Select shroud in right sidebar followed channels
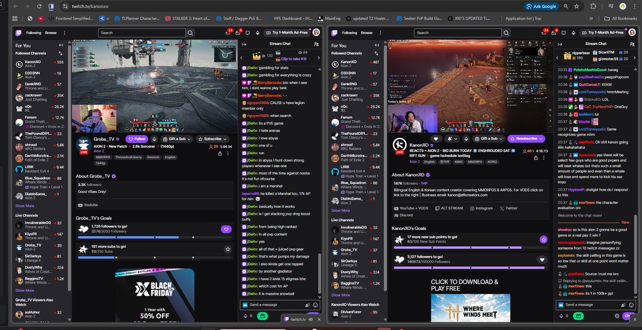The width and height of the screenshot is (642, 330). (x=356, y=147)
